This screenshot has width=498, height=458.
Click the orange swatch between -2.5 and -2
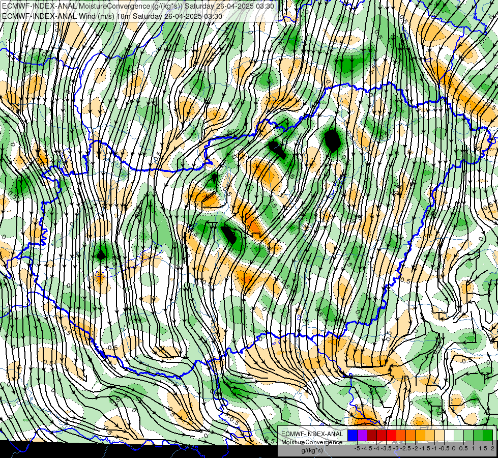pyautogui.click(x=411, y=436)
